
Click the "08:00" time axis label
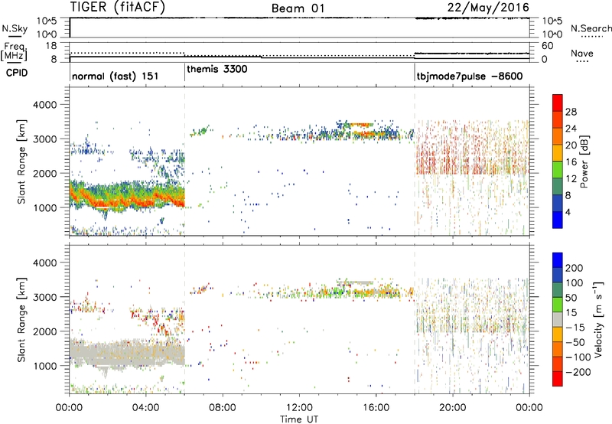pos(223,408)
